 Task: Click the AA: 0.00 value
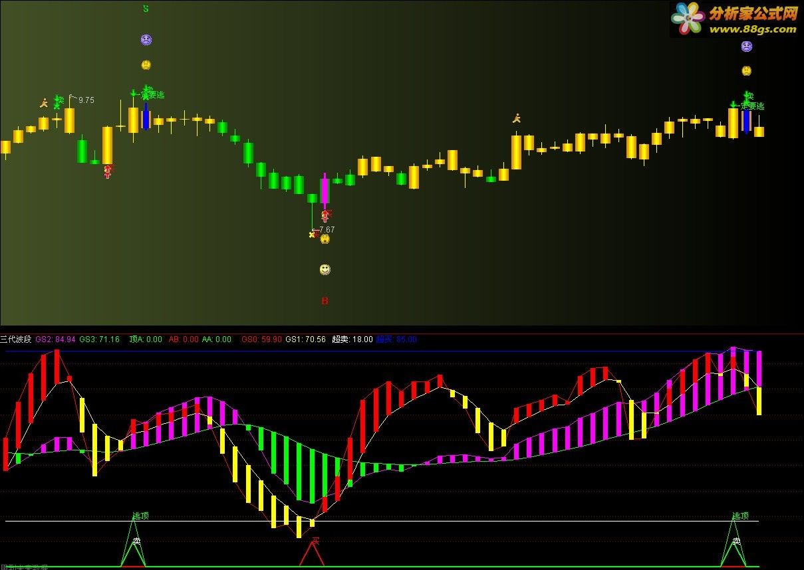pyautogui.click(x=217, y=339)
